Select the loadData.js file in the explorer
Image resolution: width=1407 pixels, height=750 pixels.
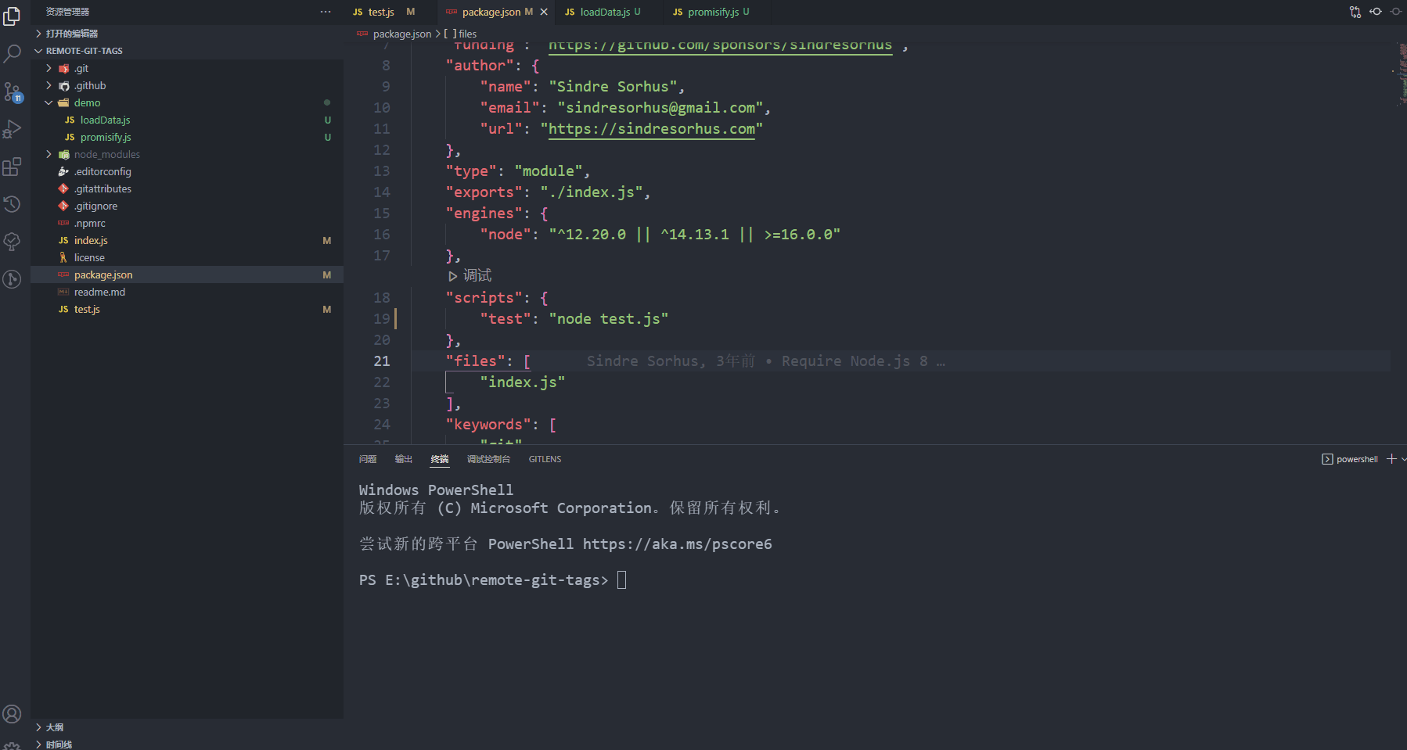pyautogui.click(x=106, y=120)
